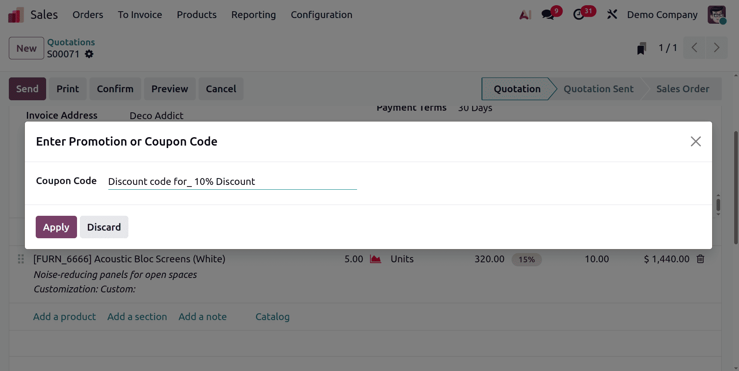The width and height of the screenshot is (739, 371).
Task: Confirm the quotation
Action: coord(115,89)
